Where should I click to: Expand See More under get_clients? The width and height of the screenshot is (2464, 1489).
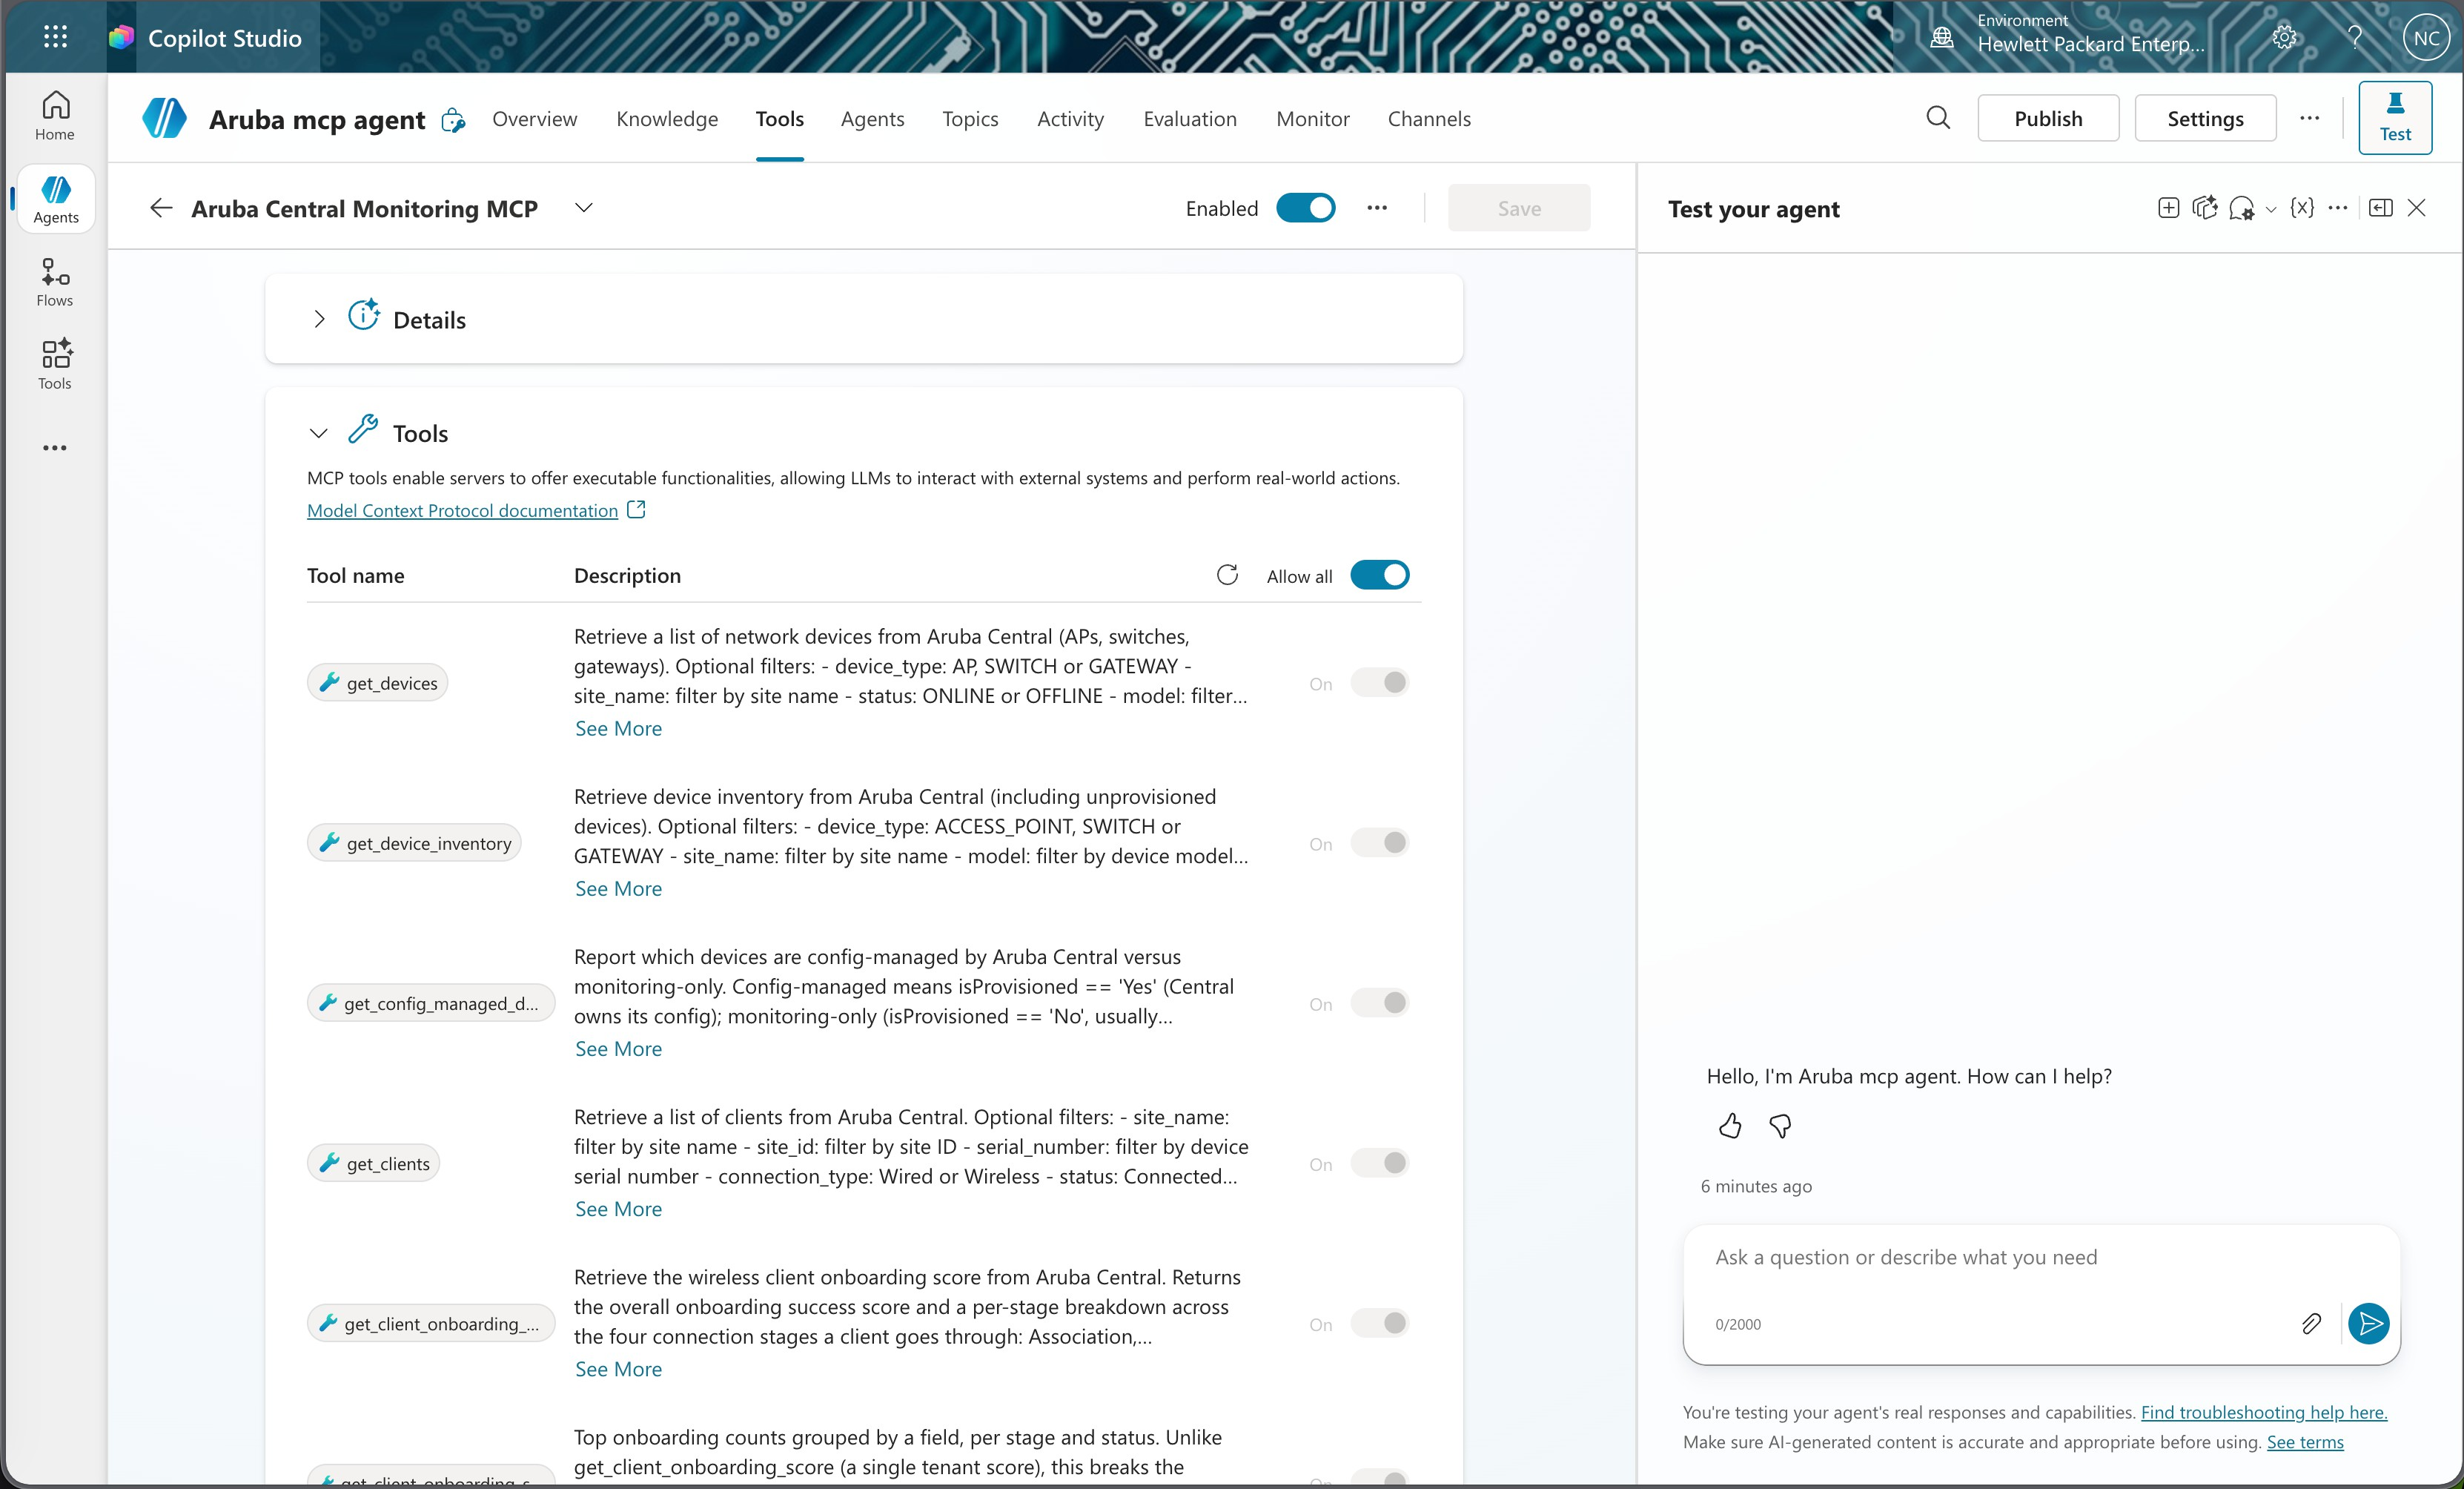coord(618,1209)
